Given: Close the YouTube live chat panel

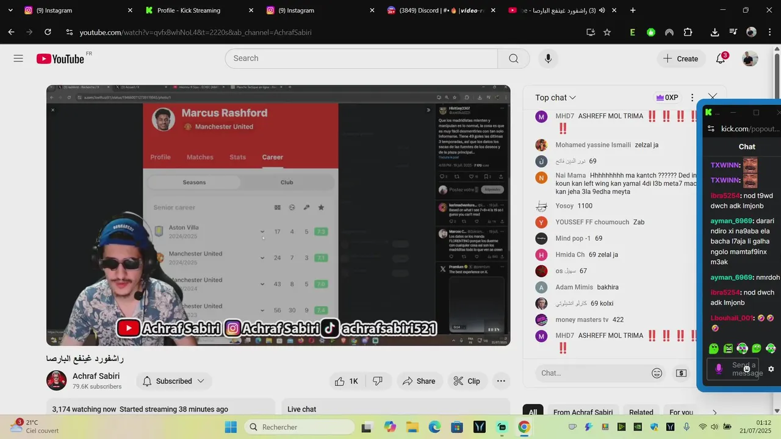Looking at the screenshot, I should click(712, 98).
